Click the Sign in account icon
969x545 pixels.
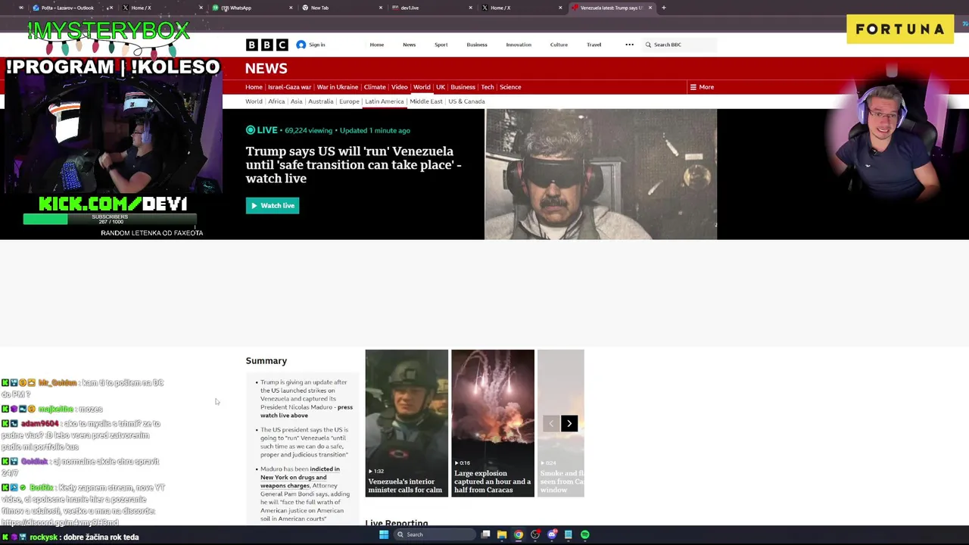click(301, 45)
